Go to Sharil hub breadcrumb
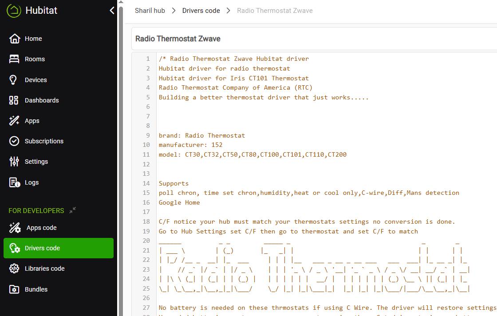The image size is (497, 316). 150,11
